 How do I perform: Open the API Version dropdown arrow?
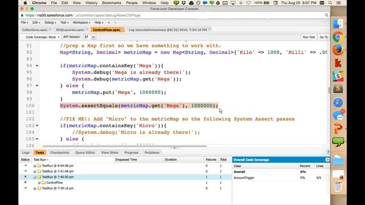pyautogui.click(x=94, y=37)
